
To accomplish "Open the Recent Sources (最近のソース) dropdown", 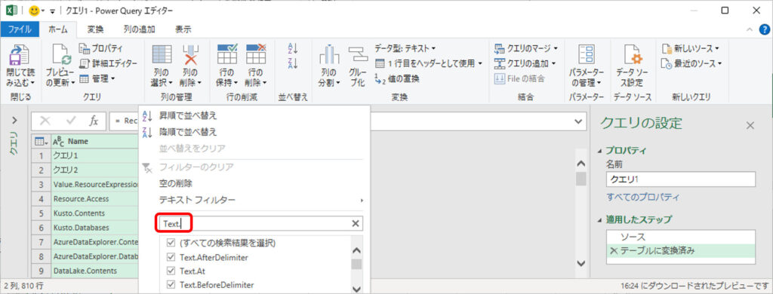I will click(691, 63).
